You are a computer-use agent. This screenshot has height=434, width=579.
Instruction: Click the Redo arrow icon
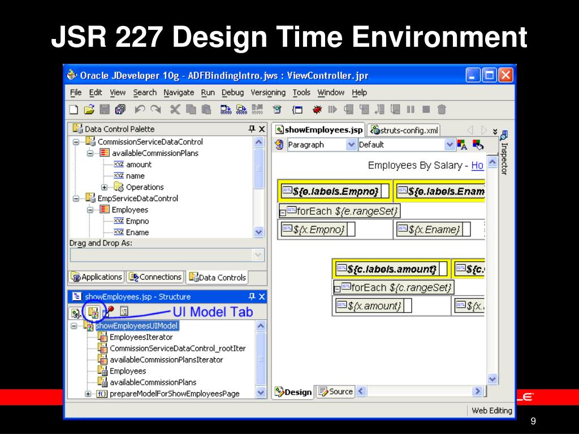click(x=156, y=110)
